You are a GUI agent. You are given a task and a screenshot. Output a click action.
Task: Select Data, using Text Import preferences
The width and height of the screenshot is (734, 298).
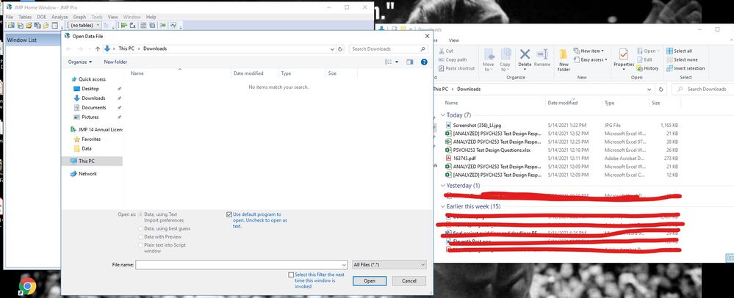[x=141, y=214]
